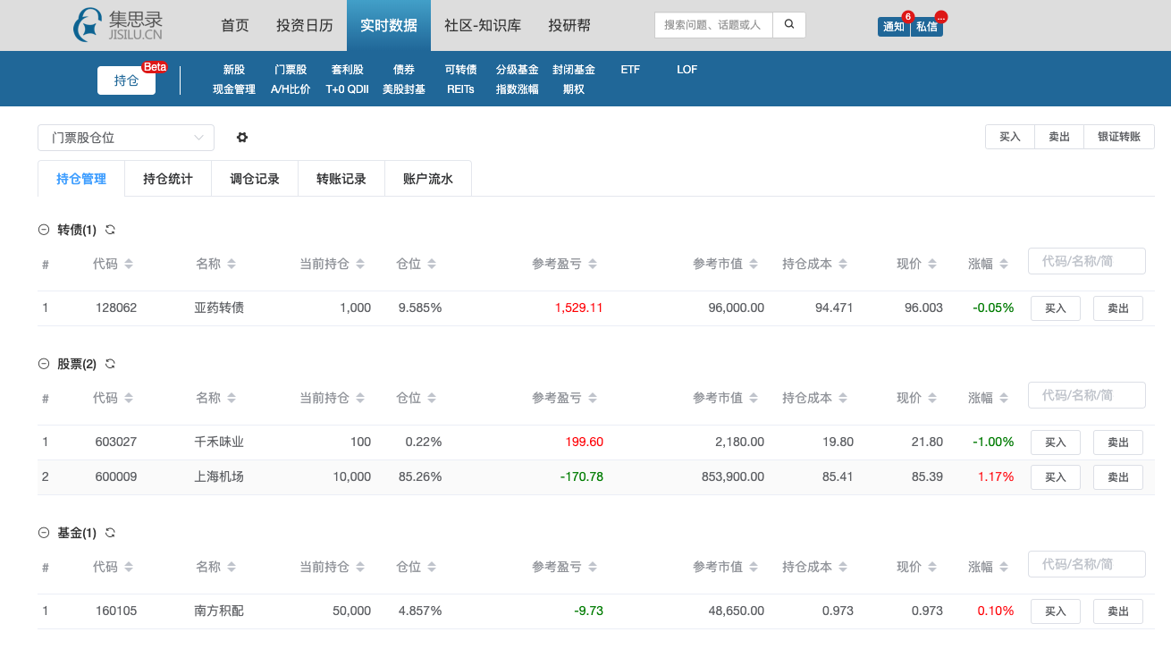Open the 通知 notifications badge

click(x=893, y=27)
